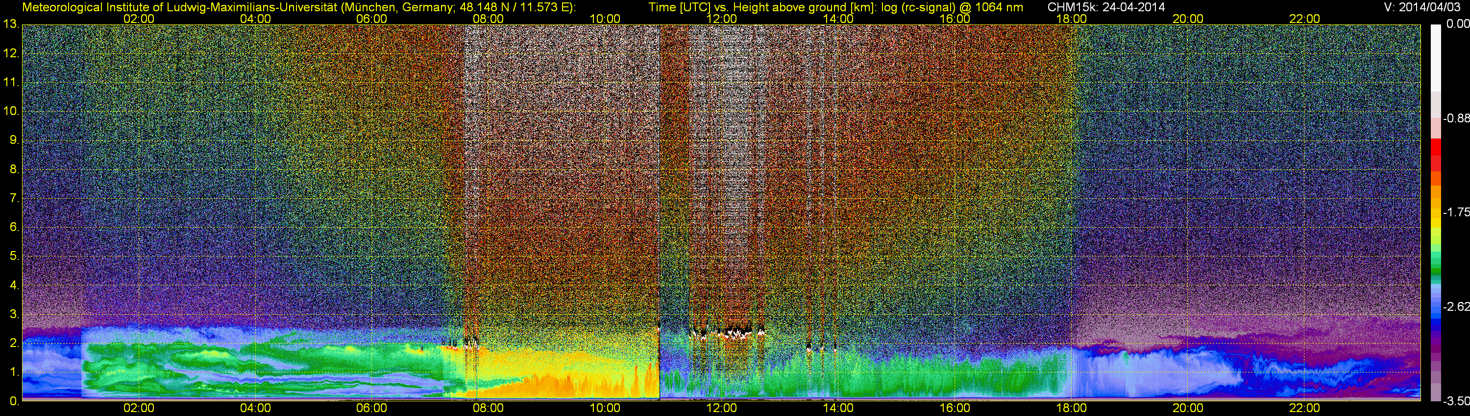Click the -0.88 value on the color scale
The height and width of the screenshot is (416, 1470).
tap(1456, 118)
